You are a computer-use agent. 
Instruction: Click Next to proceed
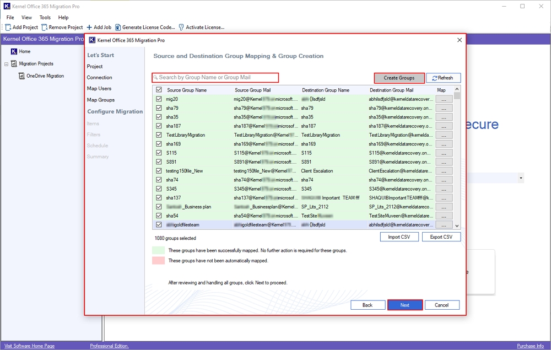pyautogui.click(x=404, y=305)
